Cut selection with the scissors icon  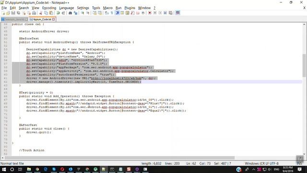pos(41,13)
